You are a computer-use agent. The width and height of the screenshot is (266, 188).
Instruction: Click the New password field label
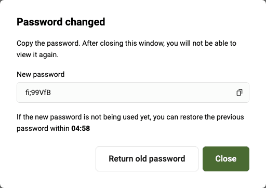point(41,74)
